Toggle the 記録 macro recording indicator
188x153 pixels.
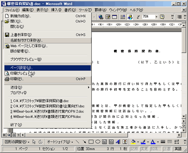[134, 149]
